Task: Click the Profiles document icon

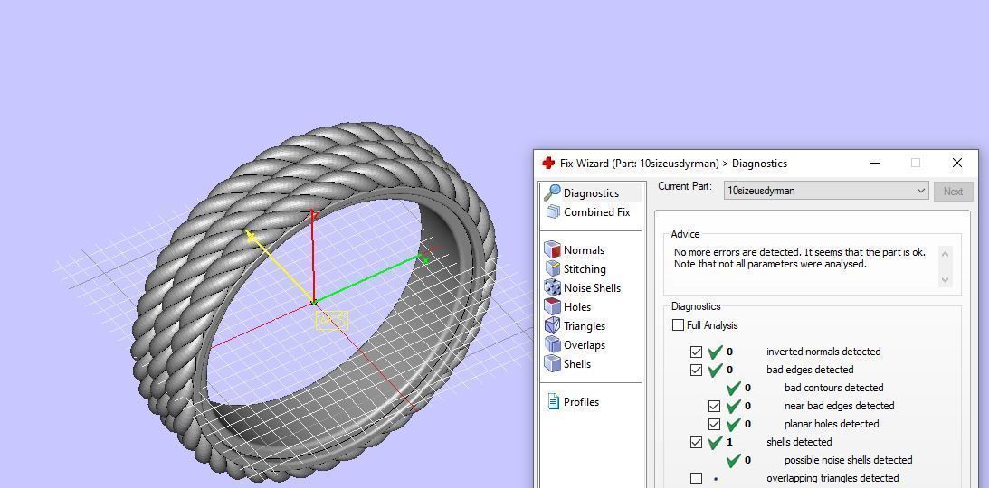Action: click(x=553, y=401)
